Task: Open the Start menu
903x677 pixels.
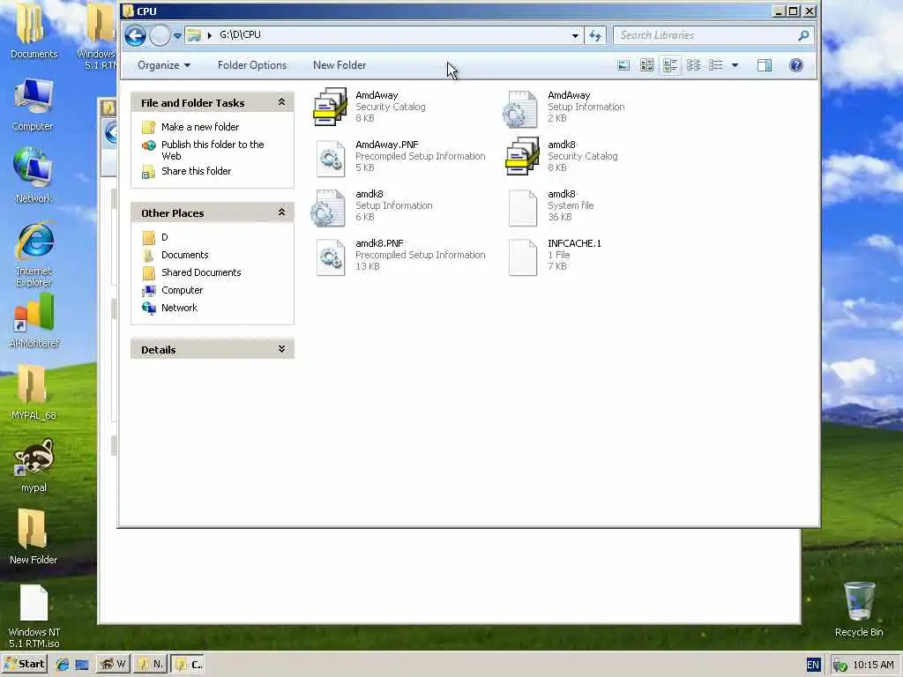Action: tap(24, 664)
